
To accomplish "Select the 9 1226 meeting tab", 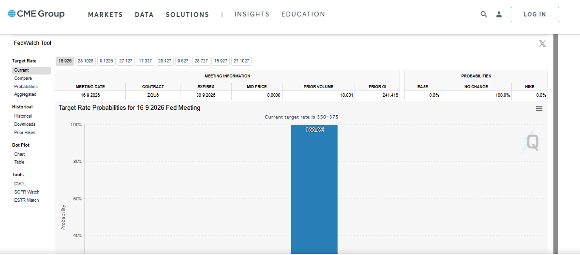I will point(106,61).
